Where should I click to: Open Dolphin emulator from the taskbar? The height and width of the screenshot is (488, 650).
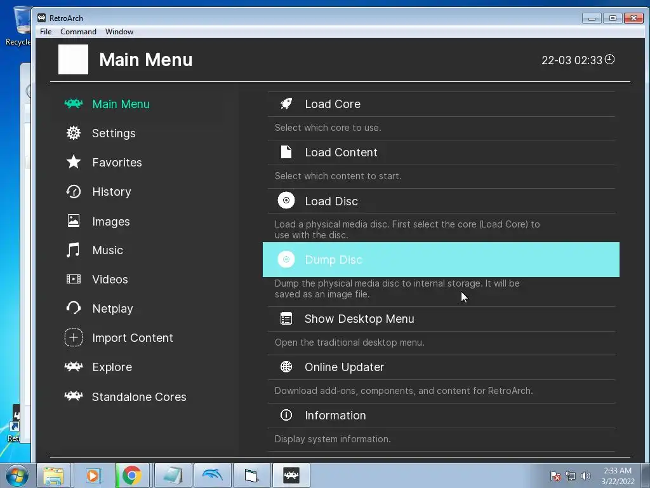click(x=213, y=475)
